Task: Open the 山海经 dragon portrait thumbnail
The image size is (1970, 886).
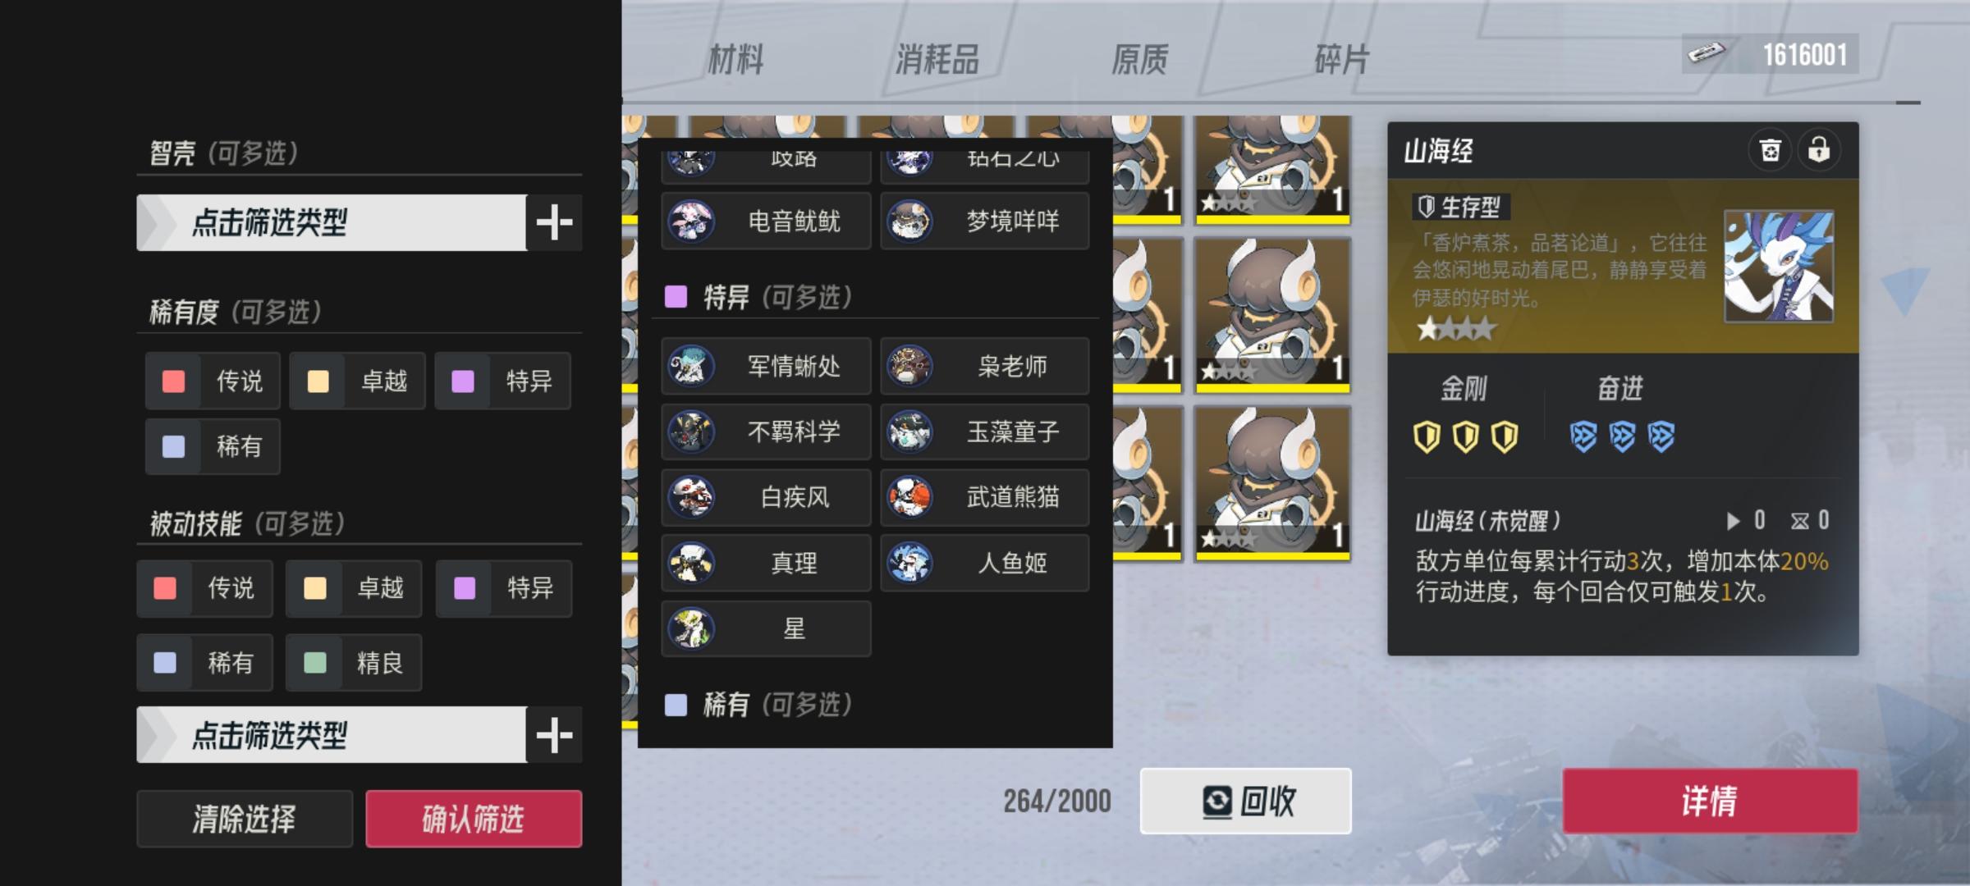Action: 1779,267
